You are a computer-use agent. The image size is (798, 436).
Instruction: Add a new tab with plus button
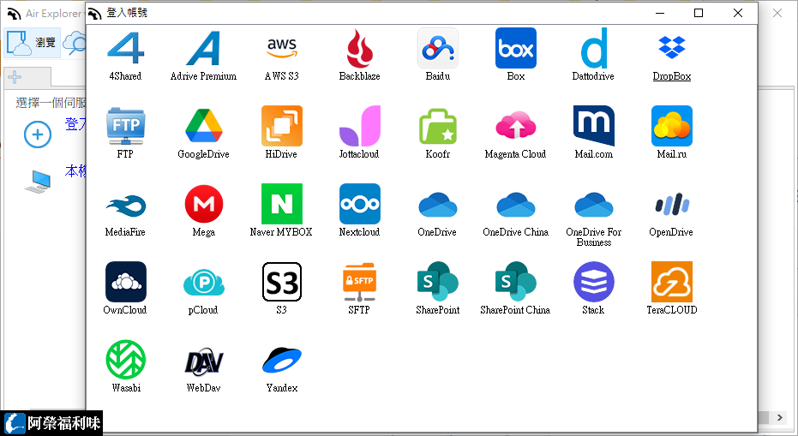[15, 77]
